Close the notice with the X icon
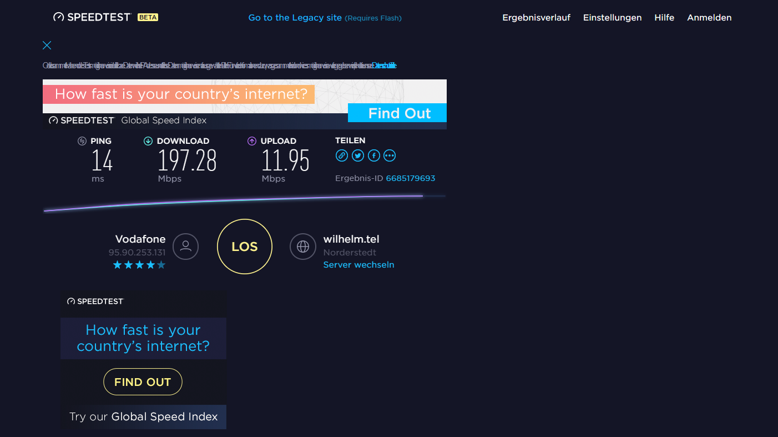The image size is (778, 437). tap(47, 46)
